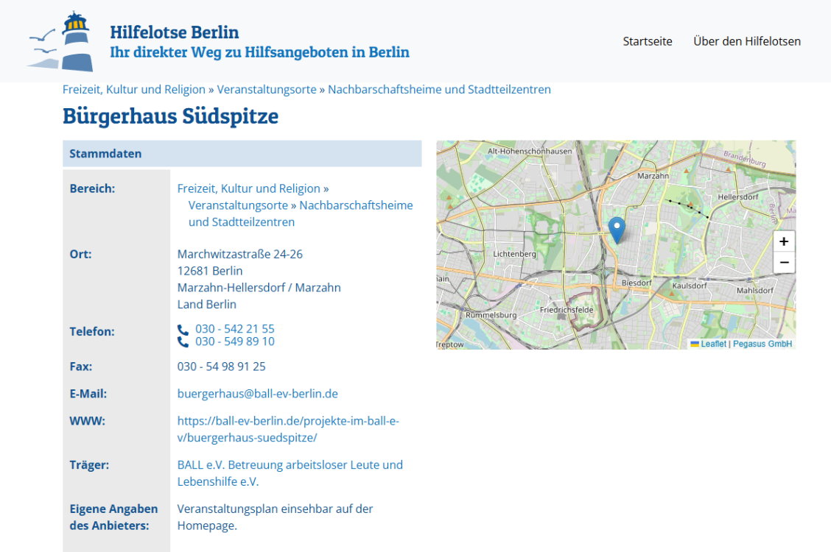Open the Startseite menu item
Image resolution: width=831 pixels, height=552 pixels.
648,41
